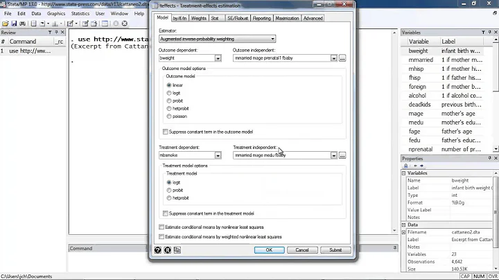Pin the Variables panel
499x280 pixels.
489,33
